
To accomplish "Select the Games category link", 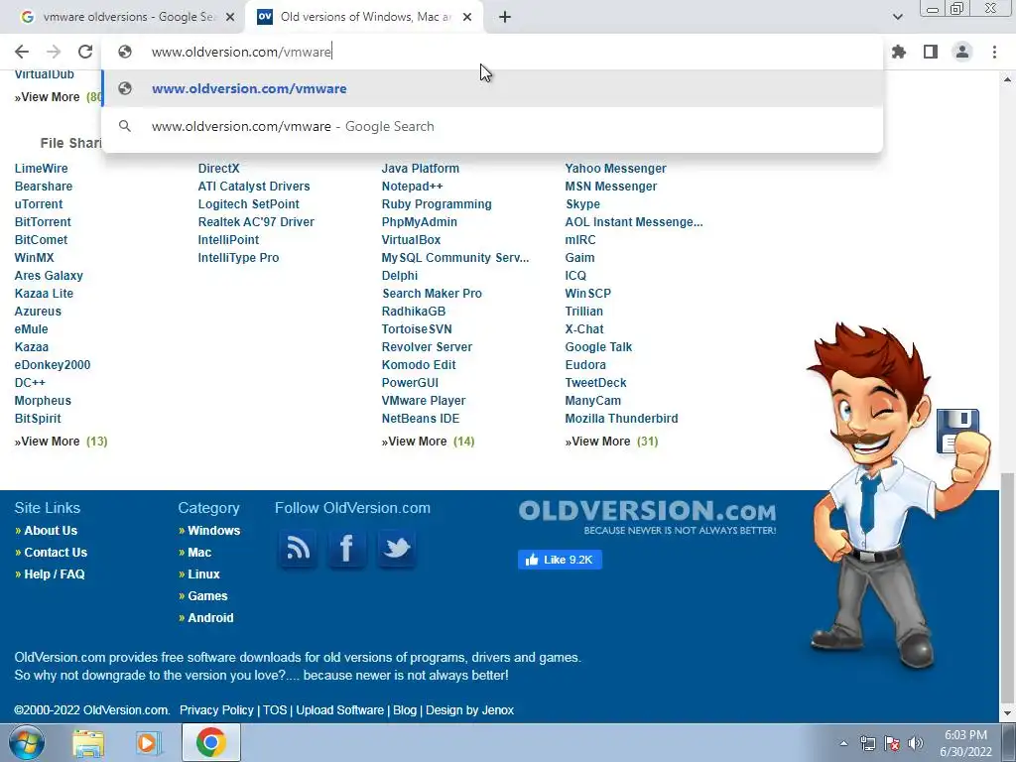I will [207, 596].
